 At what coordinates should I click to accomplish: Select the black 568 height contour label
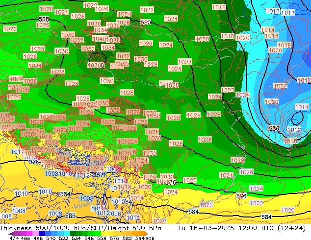click(44, 19)
